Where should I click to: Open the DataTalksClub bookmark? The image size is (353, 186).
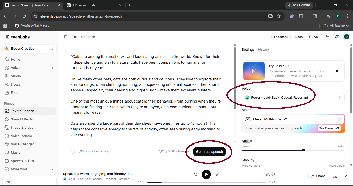pyautogui.click(x=33, y=26)
